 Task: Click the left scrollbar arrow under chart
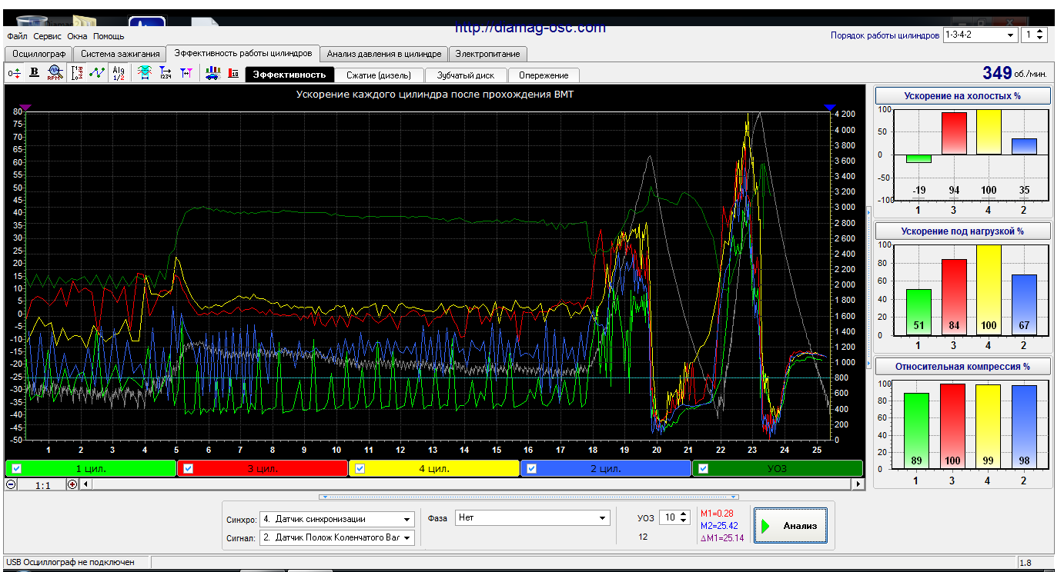coord(85,484)
